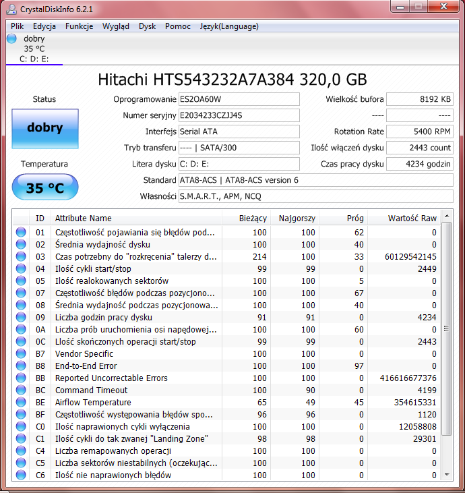The width and height of the screenshot is (465, 493).
Task: Click the Numer seryjny field
Action: point(239,115)
